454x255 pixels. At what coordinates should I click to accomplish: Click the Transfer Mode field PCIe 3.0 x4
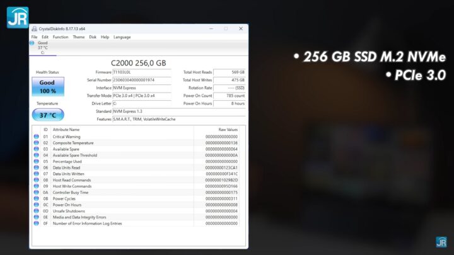click(x=142, y=96)
